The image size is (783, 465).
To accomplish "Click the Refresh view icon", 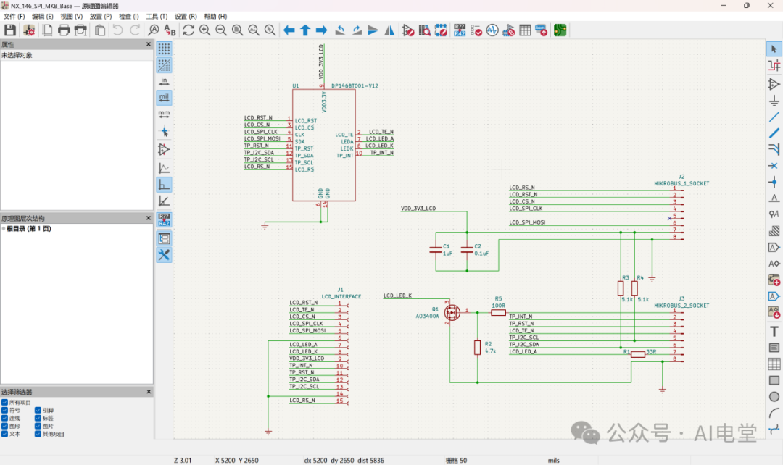I will tap(188, 30).
